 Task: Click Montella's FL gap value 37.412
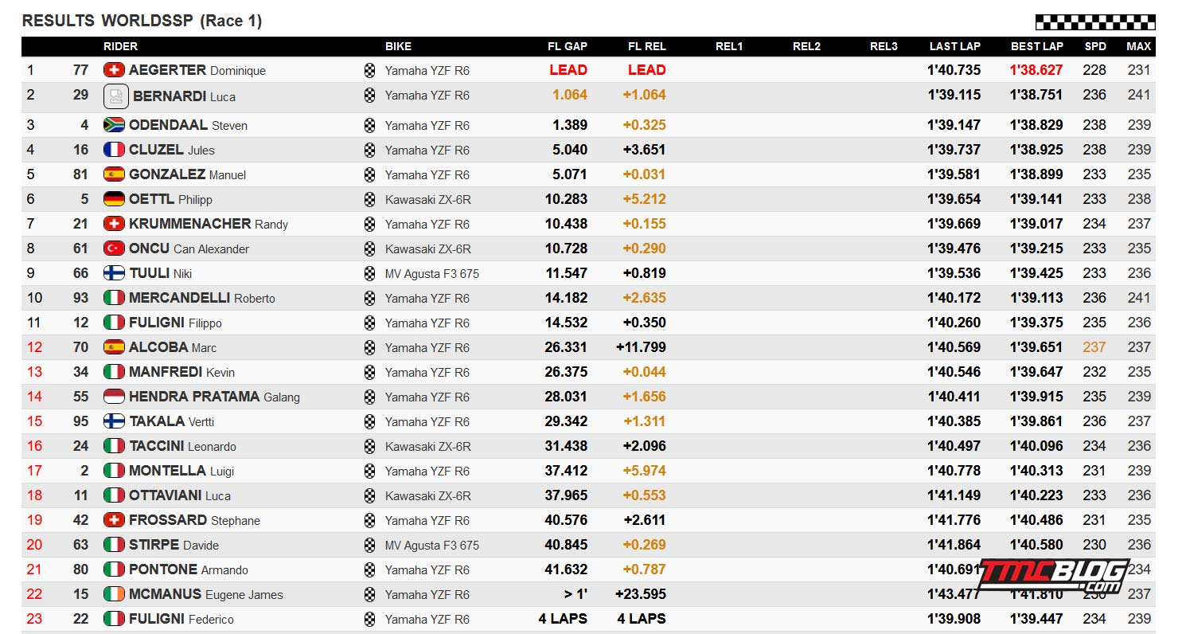[566, 471]
